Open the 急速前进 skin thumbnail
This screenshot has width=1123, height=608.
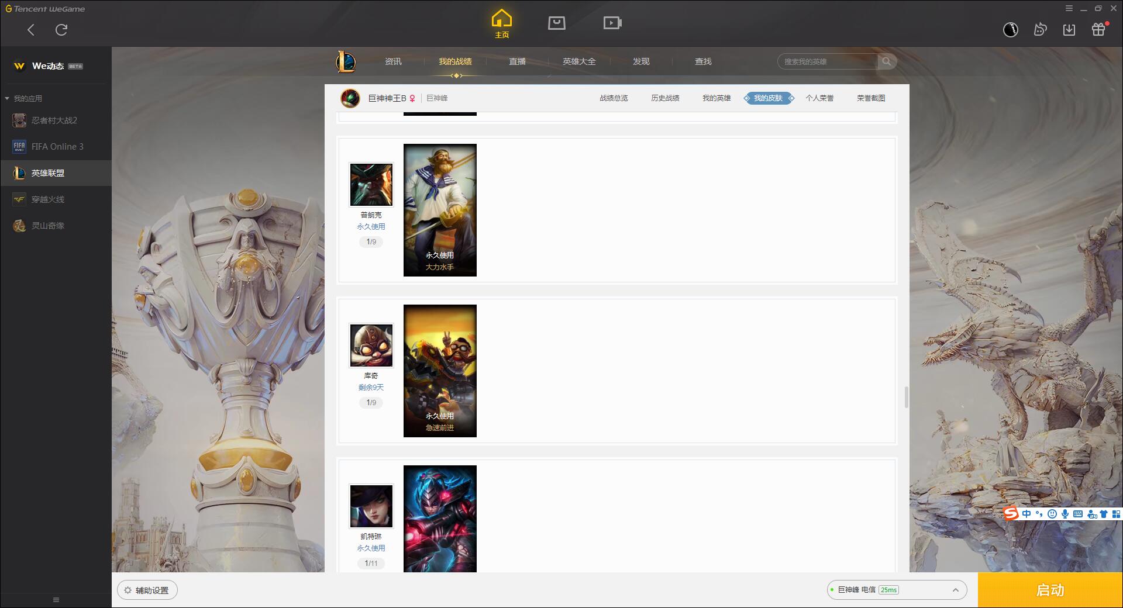click(x=440, y=371)
